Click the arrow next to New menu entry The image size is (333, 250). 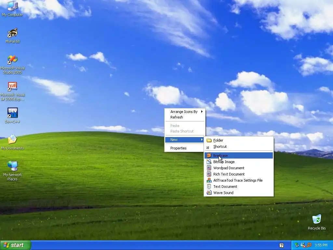pyautogui.click(x=202, y=139)
